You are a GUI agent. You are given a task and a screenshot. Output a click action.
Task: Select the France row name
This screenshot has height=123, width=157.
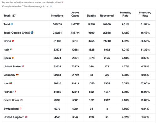8,92
